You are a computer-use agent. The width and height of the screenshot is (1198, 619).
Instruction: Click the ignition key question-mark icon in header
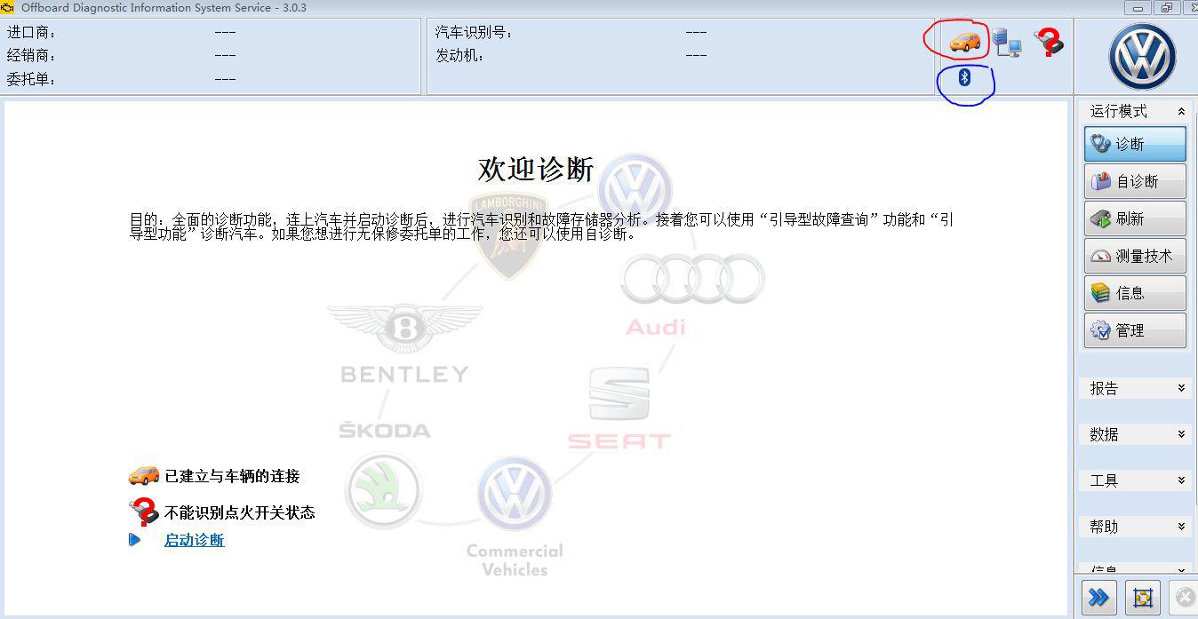pos(1049,43)
